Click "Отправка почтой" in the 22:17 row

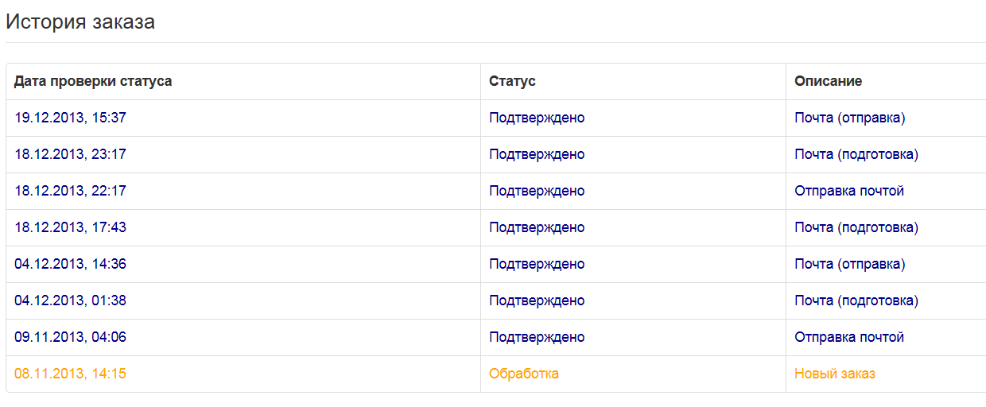[x=849, y=191]
